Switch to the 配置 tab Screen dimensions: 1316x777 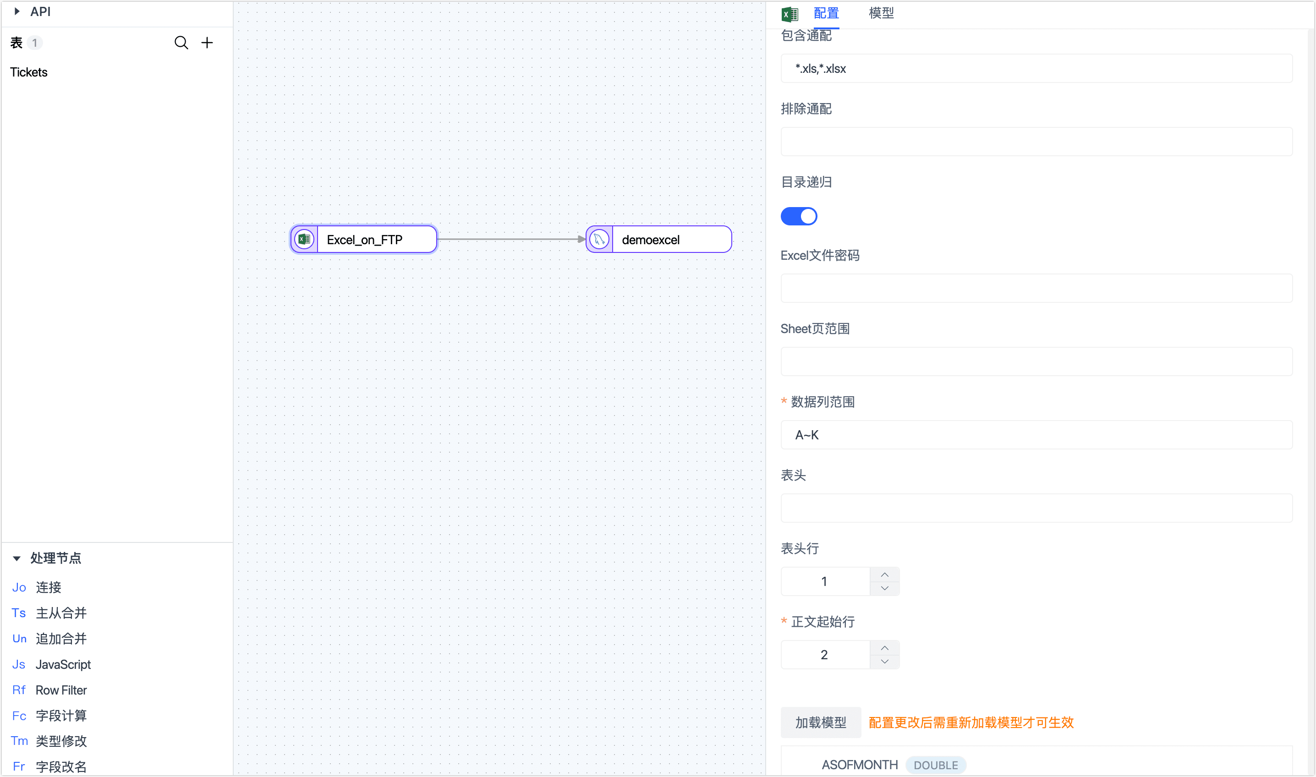click(826, 13)
